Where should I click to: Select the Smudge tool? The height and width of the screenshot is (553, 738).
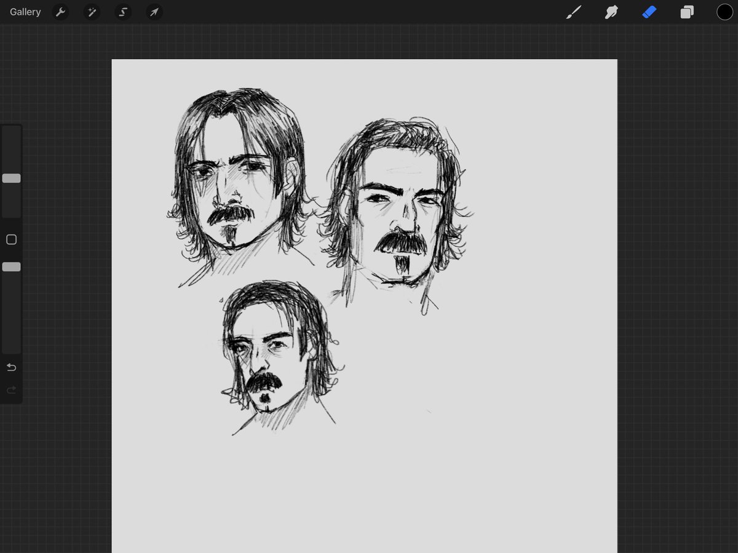coord(611,12)
